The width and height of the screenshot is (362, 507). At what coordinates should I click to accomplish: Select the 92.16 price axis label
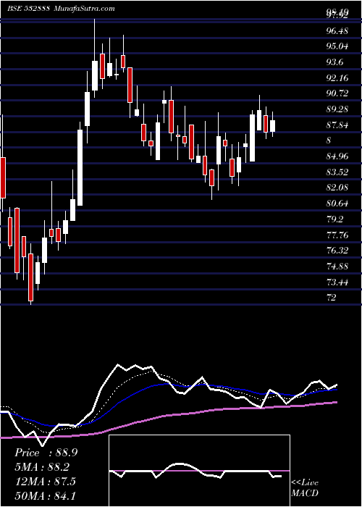point(337,78)
